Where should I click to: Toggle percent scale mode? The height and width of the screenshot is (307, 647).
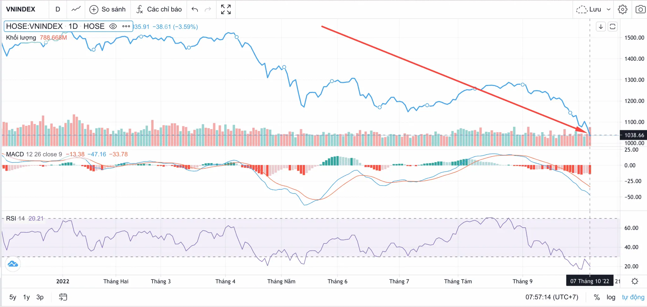click(x=597, y=297)
